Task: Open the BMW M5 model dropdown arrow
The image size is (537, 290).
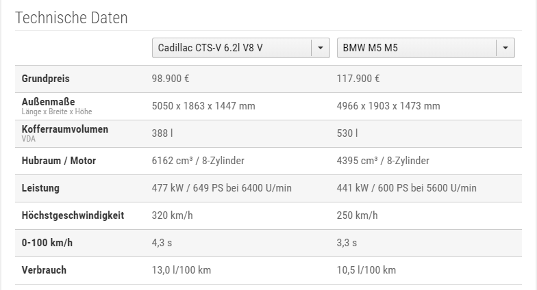Action: pyautogui.click(x=505, y=48)
